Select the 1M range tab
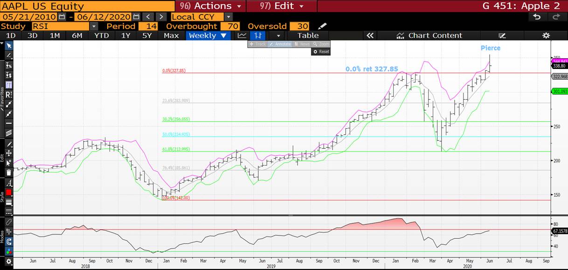This screenshot has width=568, height=270. (55, 35)
